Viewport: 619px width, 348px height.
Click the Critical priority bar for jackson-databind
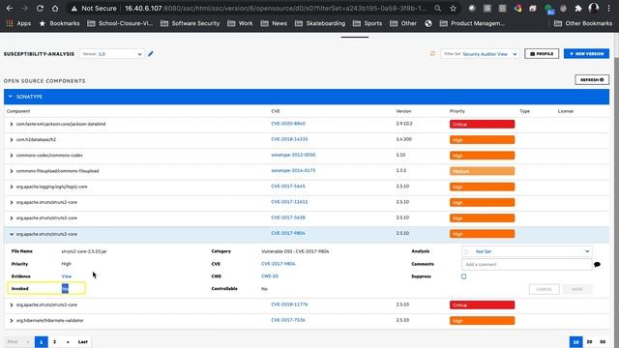coord(482,124)
